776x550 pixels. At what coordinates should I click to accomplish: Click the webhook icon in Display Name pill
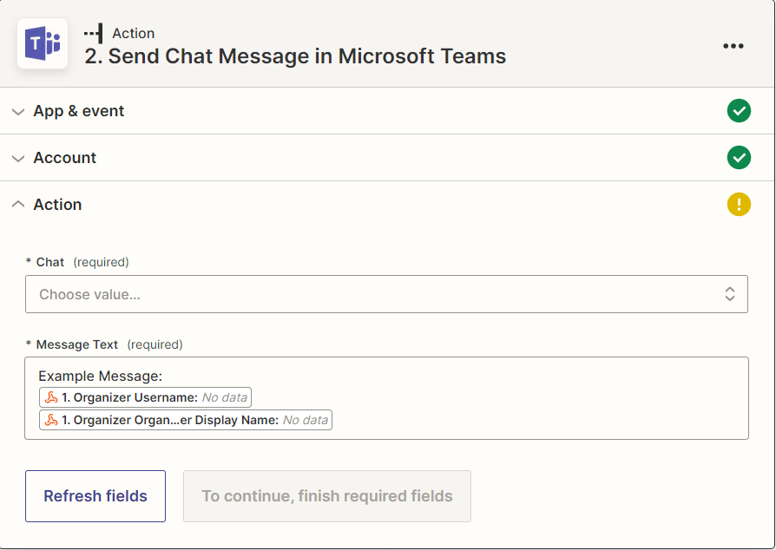point(51,420)
